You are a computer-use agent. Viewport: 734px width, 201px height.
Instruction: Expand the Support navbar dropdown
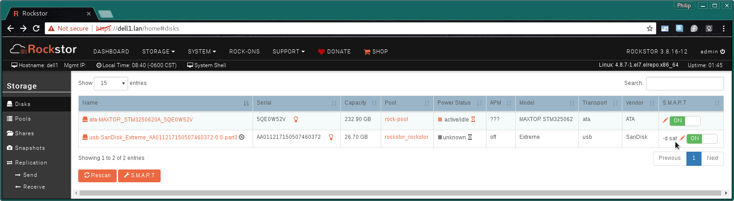(288, 52)
